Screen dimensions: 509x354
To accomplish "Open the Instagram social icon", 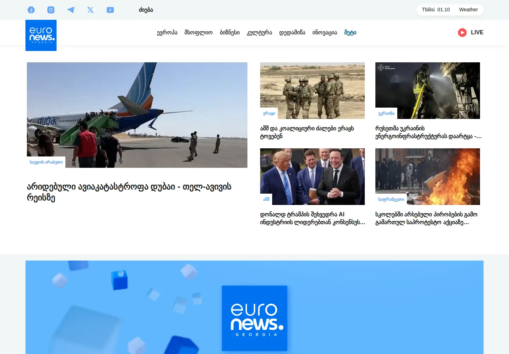I will (x=51, y=10).
